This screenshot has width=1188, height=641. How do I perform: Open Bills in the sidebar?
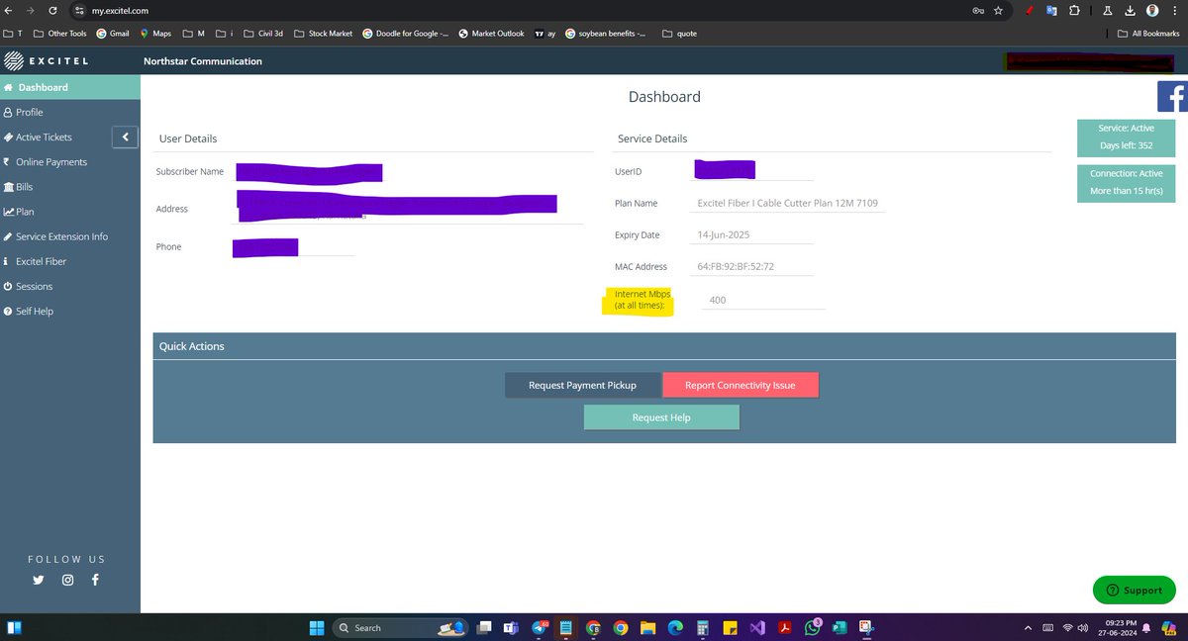[x=69, y=187]
